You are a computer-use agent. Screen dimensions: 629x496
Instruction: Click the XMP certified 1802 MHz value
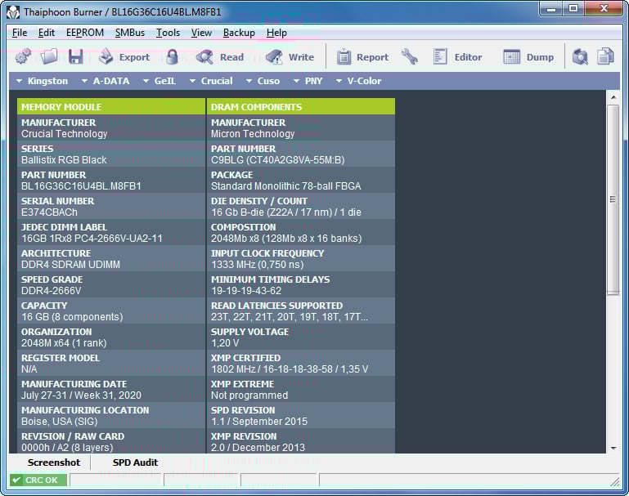(290, 369)
